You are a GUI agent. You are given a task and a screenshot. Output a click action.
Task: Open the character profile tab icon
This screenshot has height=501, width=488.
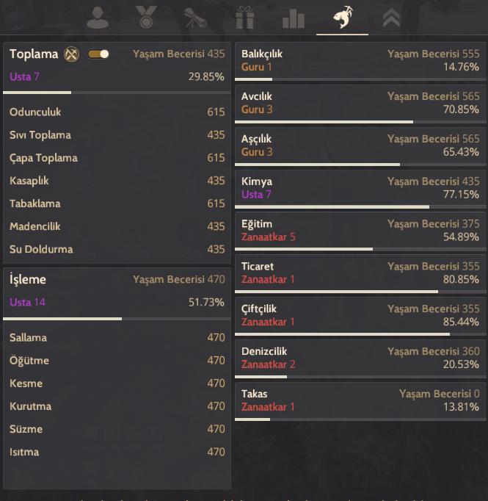coord(98,17)
